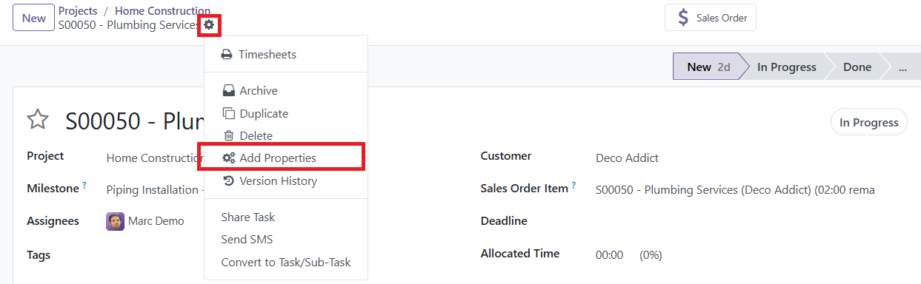921x284 pixels.
Task: Open the Home Construction breadcrumb
Action: point(162,11)
